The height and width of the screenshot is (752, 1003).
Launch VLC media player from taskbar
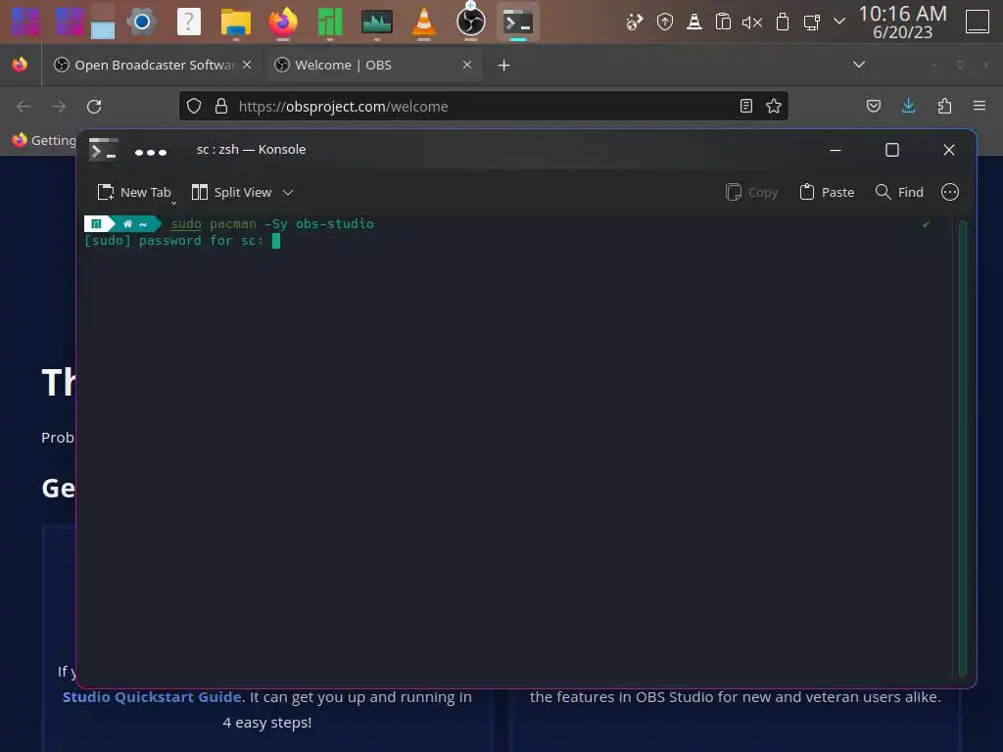(x=423, y=22)
